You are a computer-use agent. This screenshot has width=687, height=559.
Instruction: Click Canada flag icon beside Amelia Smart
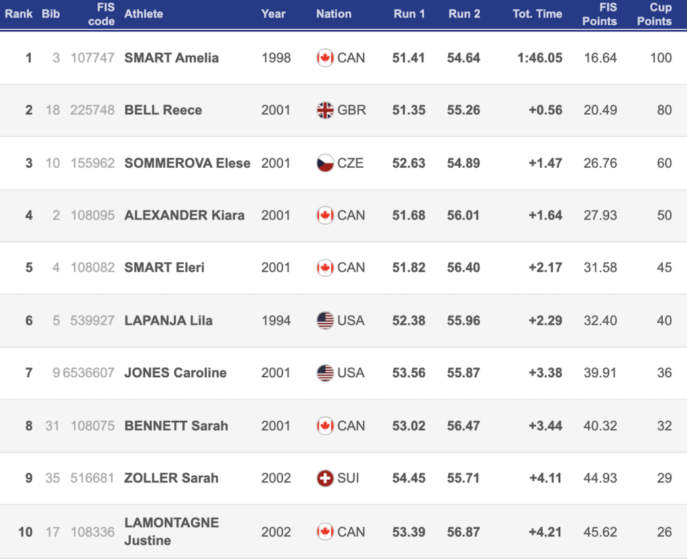click(x=325, y=58)
